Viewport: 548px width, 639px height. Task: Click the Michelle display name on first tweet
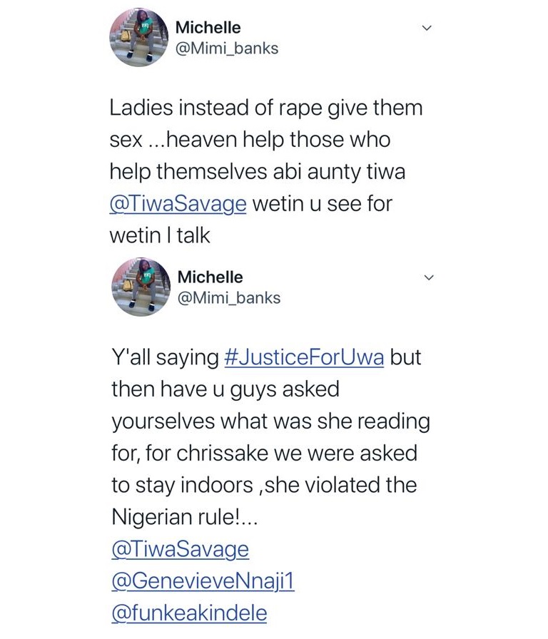pos(208,28)
